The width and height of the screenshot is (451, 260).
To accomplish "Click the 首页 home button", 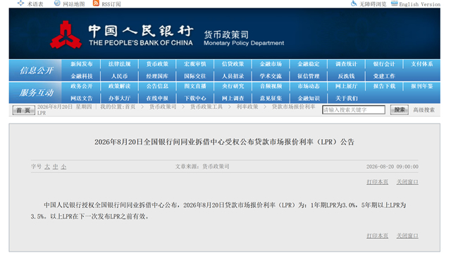I will click(x=23, y=110).
